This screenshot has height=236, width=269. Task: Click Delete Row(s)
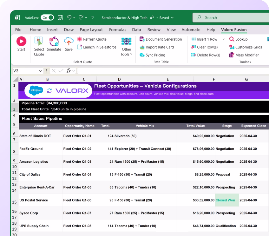coord(206,55)
